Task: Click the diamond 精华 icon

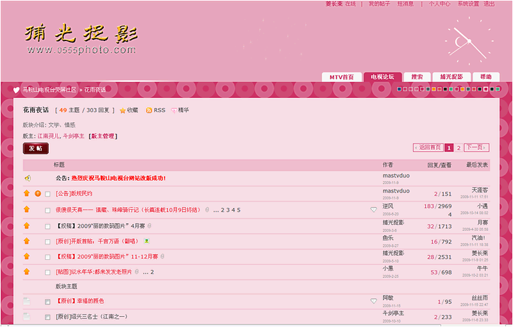Action: point(174,110)
